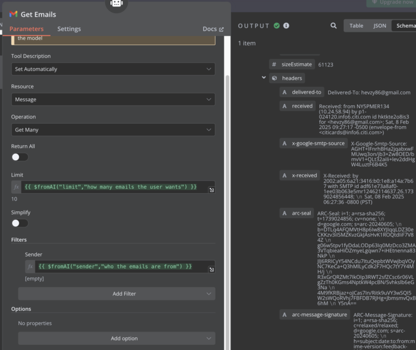The image size is (416, 350).
Task: Switch output view to JSON
Action: click(380, 25)
